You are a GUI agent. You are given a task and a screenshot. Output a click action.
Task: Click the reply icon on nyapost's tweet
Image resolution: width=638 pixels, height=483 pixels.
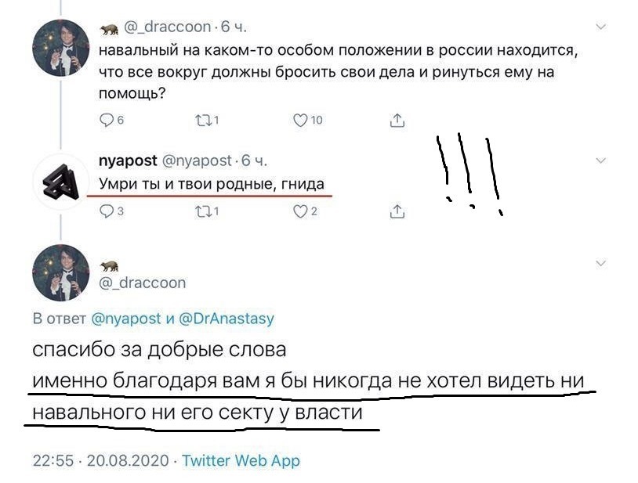click(x=107, y=210)
